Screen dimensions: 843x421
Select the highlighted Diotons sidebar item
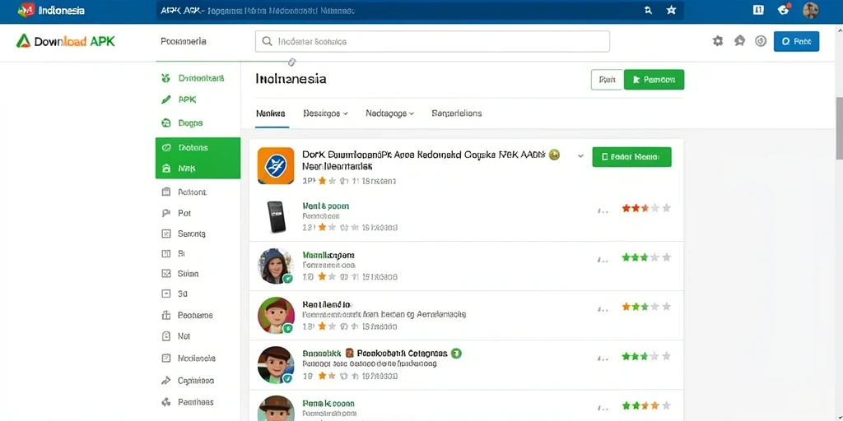(x=198, y=147)
